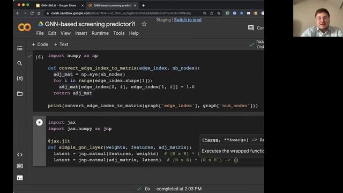The width and height of the screenshot is (343, 193).
Task: Open the Runtime menu
Action: click(x=100, y=33)
